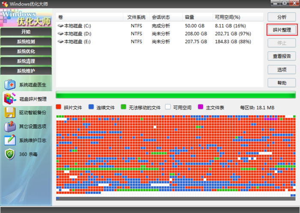Open the 系统维护日志 icon
This screenshot has height=213, width=300.
pyautogui.click(x=10, y=140)
